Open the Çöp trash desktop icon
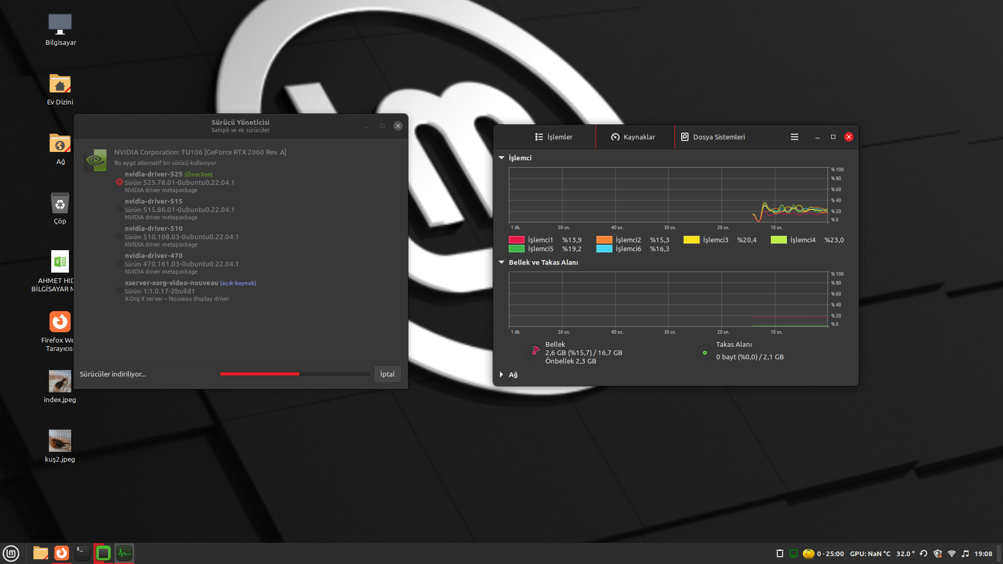The height and width of the screenshot is (564, 1003). point(60,204)
